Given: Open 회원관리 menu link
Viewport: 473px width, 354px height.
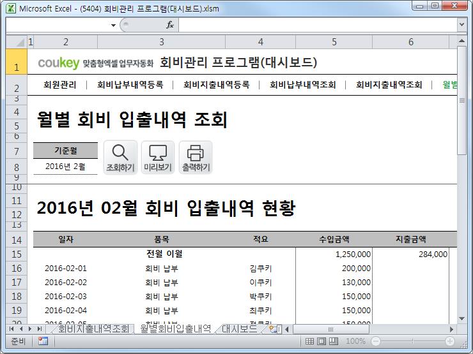Looking at the screenshot, I should click(59, 85).
